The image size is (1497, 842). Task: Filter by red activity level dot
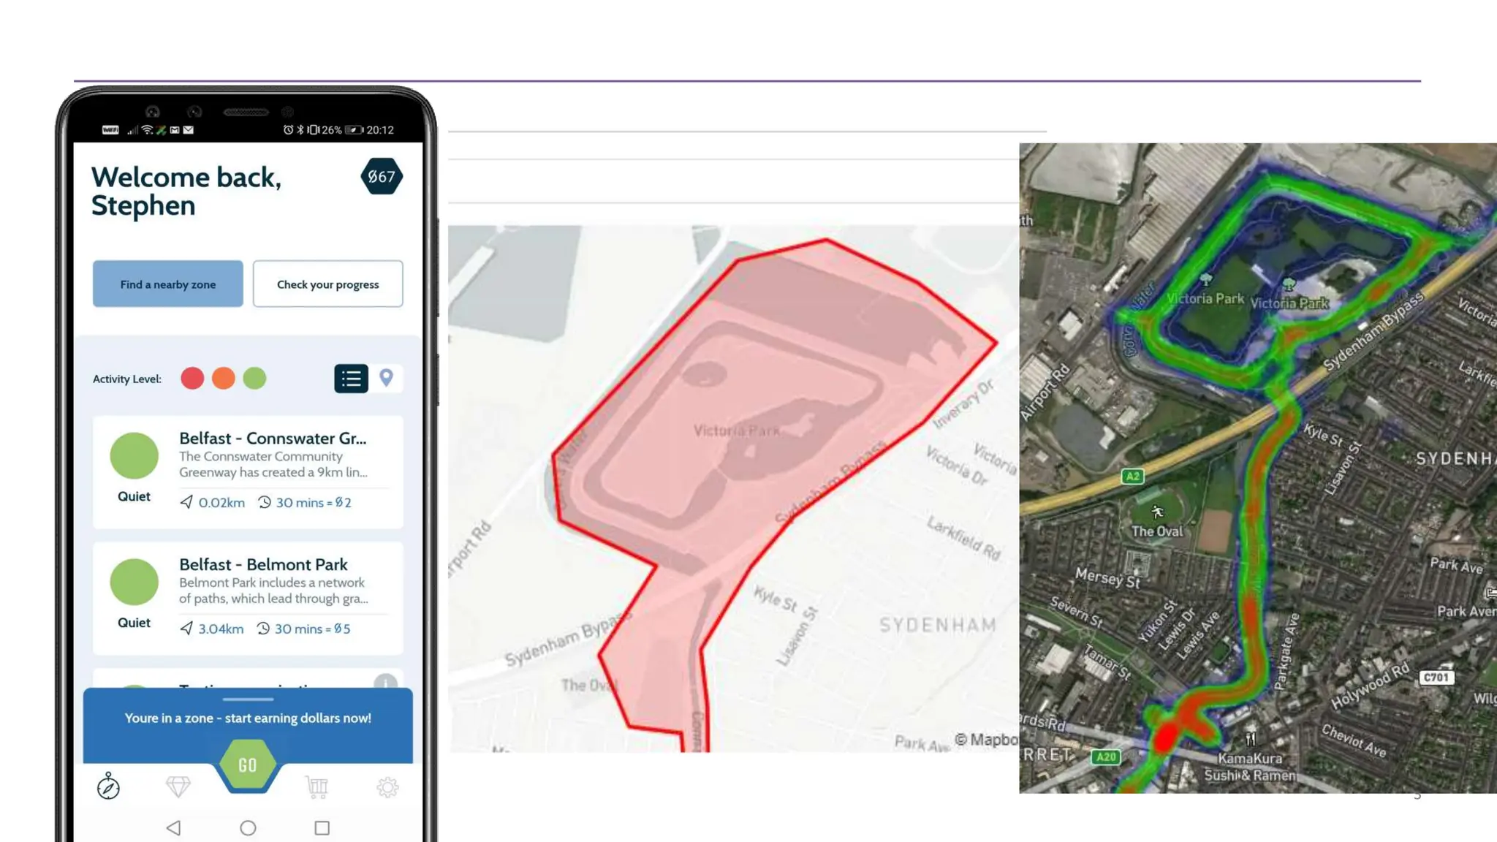192,378
